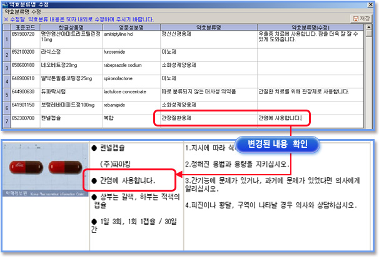The width and height of the screenshot is (379, 258).
Task: Select row number 1 header
Action: tap(7, 38)
